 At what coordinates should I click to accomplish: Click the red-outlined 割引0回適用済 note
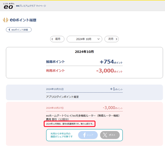(x=70, y=124)
